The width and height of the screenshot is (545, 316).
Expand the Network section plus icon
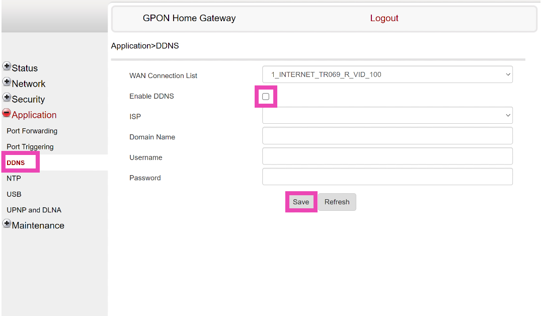click(7, 82)
